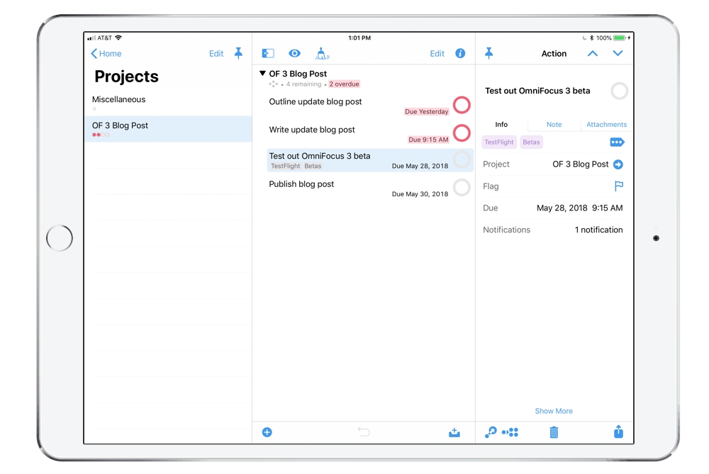The image size is (709, 474).
Task: Select OF 3 Blog Post in sidebar
Action: tap(168, 129)
